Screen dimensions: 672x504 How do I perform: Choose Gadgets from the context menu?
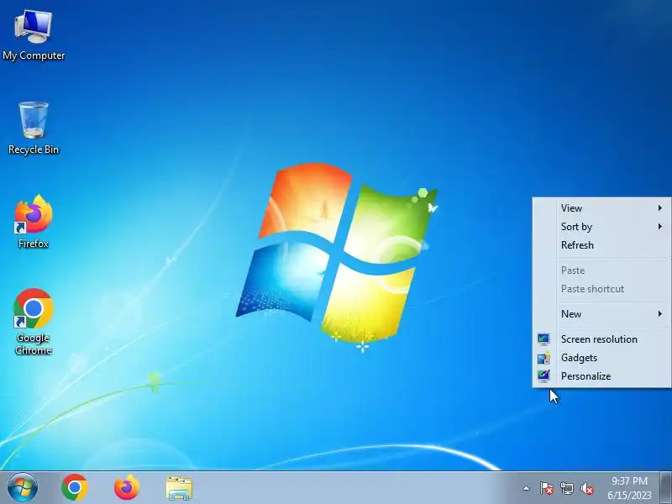pyautogui.click(x=601, y=358)
